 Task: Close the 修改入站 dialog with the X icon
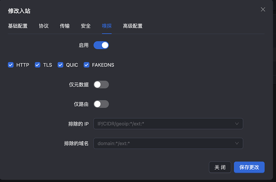pyautogui.click(x=263, y=10)
